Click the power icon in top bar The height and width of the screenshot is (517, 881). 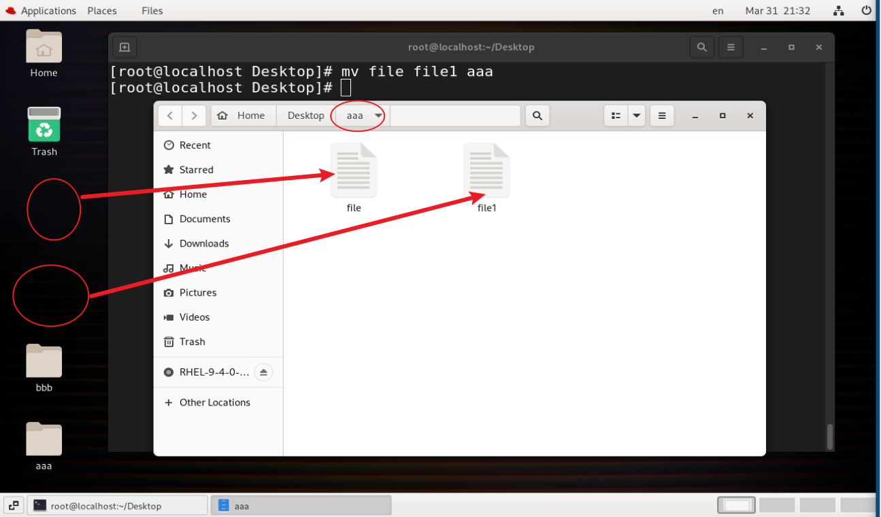pos(866,11)
